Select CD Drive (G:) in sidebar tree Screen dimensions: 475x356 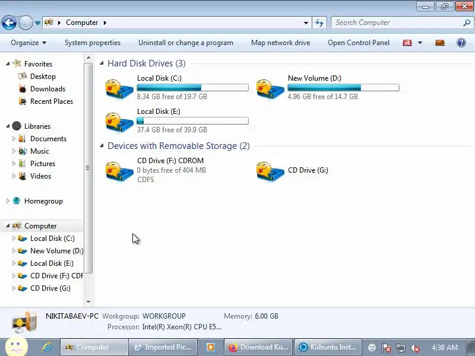tap(50, 288)
